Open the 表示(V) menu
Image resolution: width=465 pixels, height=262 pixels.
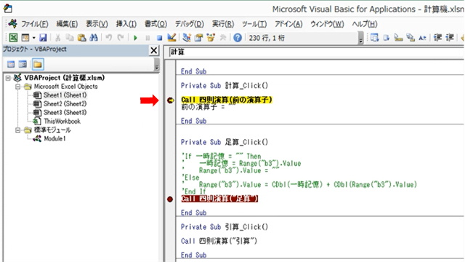[97, 24]
